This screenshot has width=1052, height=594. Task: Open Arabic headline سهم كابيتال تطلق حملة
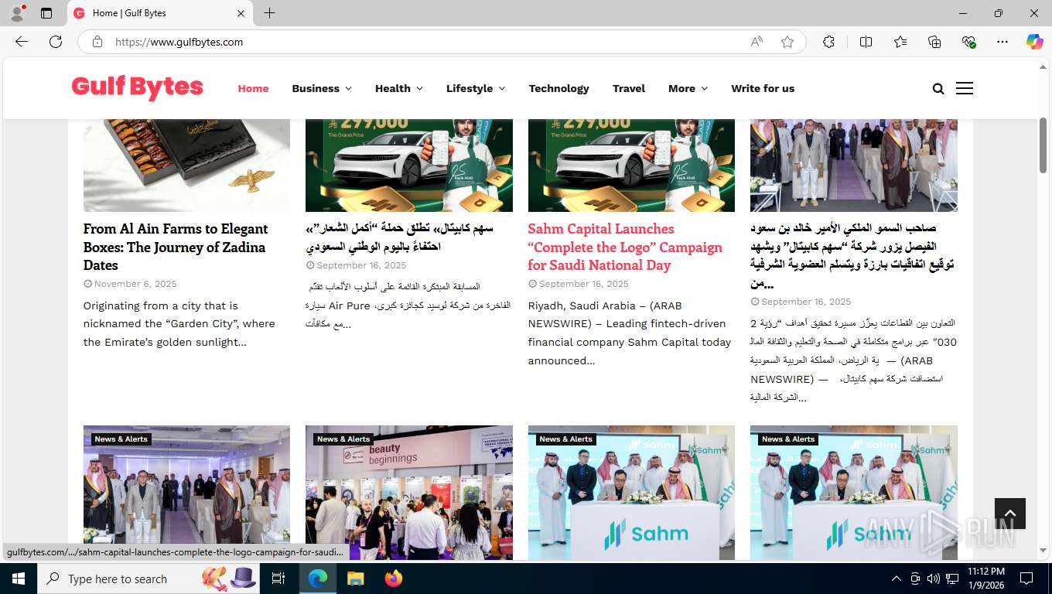pos(399,238)
